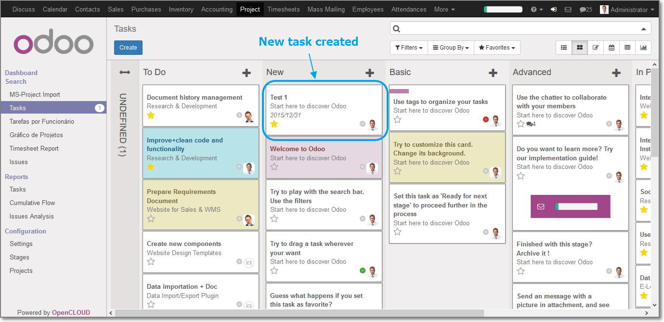
Task: Unstar Document history management task
Action: [x=151, y=115]
